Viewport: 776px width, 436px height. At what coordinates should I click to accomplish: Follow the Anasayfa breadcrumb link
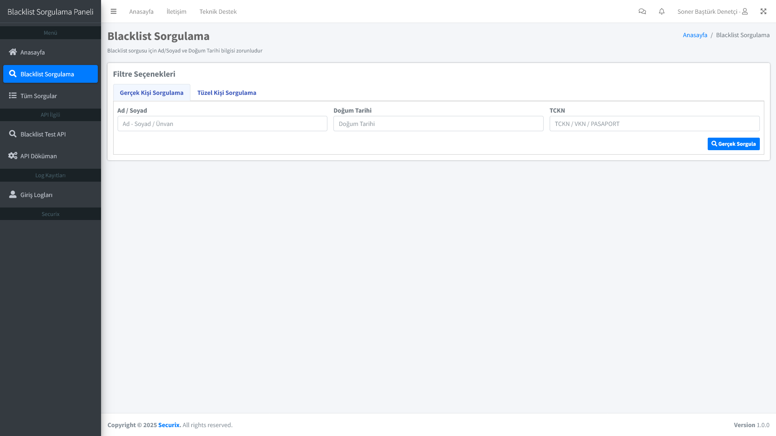coord(695,35)
